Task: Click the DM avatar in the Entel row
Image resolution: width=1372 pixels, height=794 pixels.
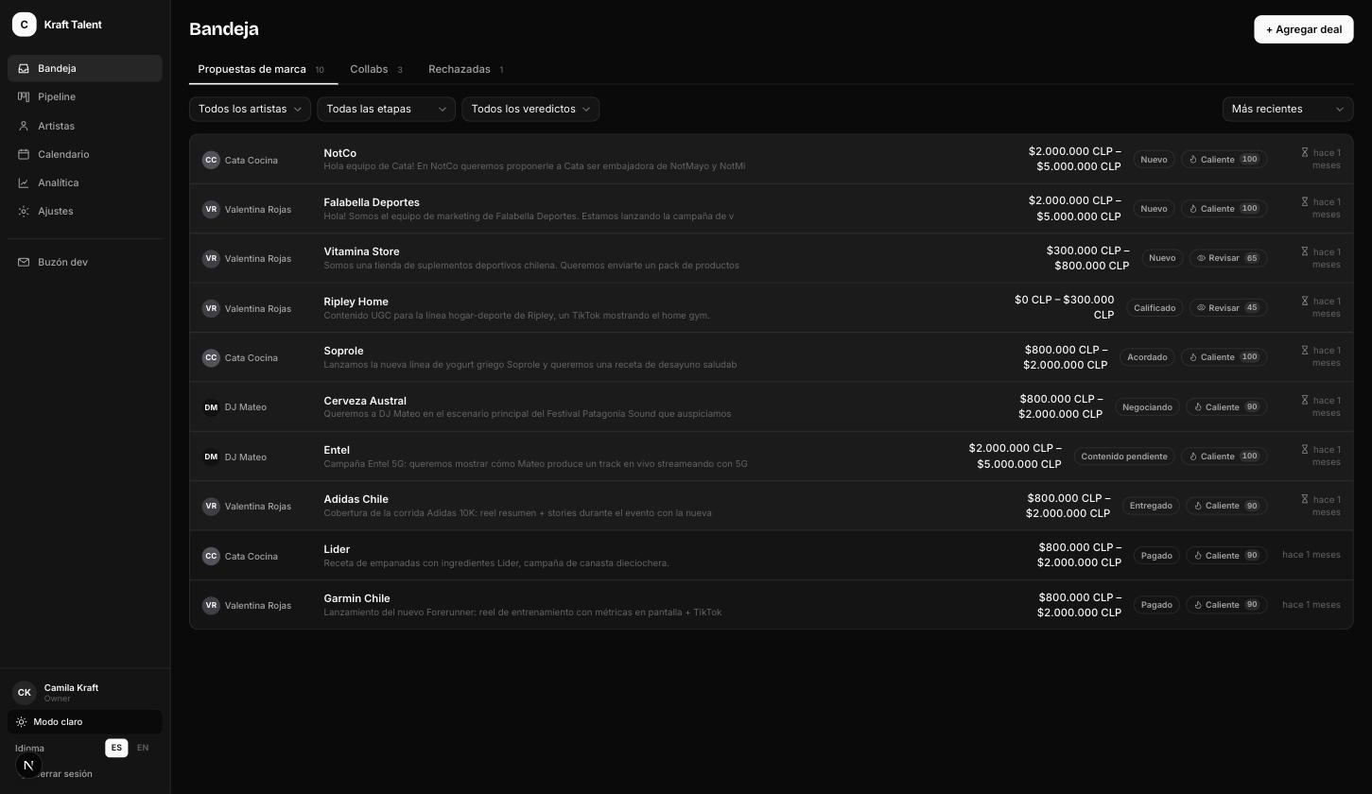Action: click(211, 457)
